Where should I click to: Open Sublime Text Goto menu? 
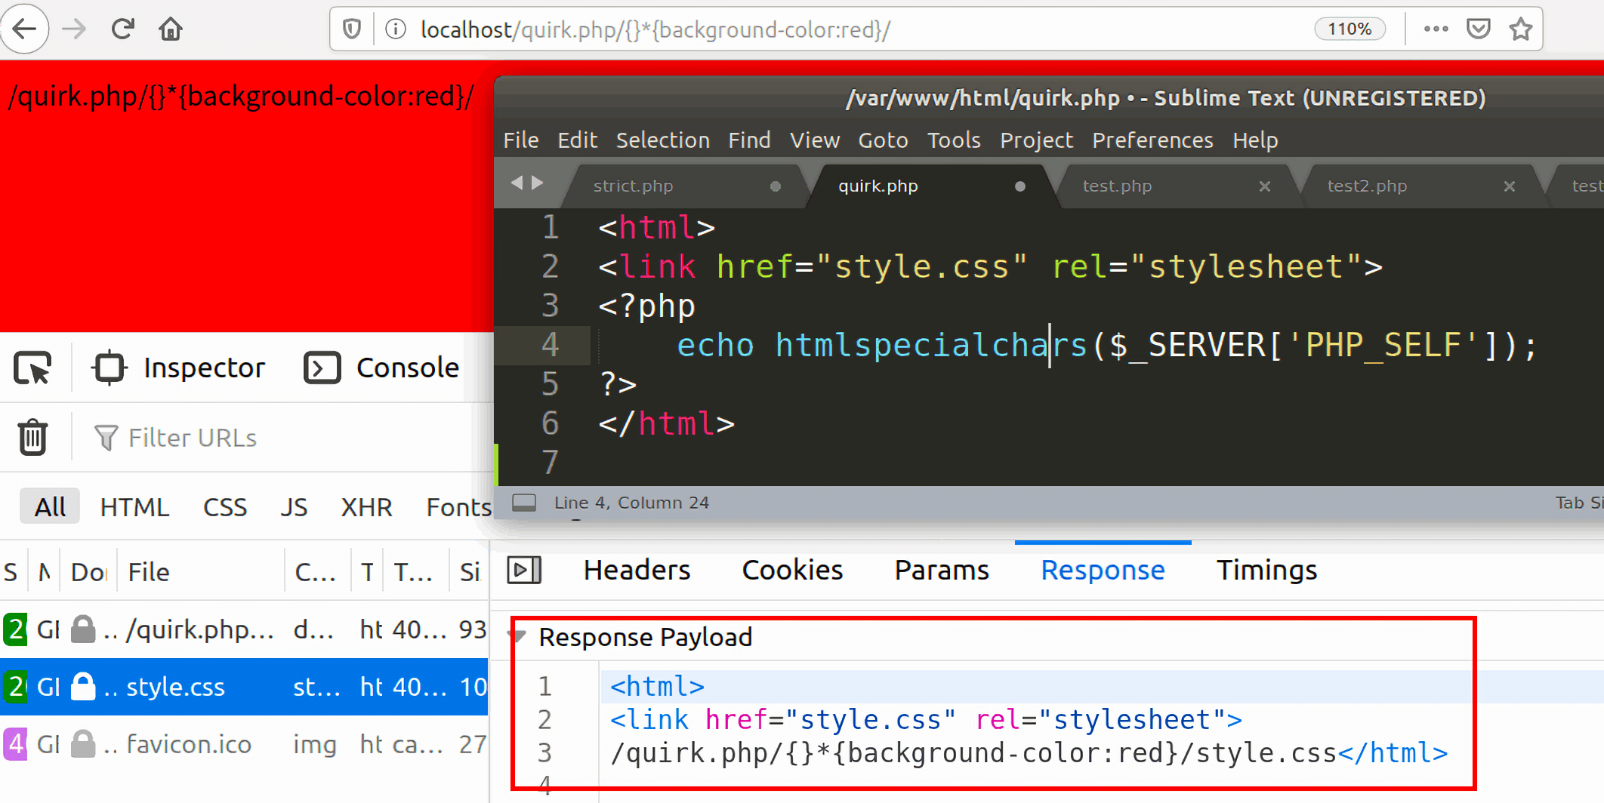pyautogui.click(x=883, y=140)
